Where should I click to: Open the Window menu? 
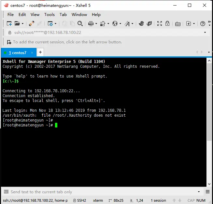pos(79,15)
